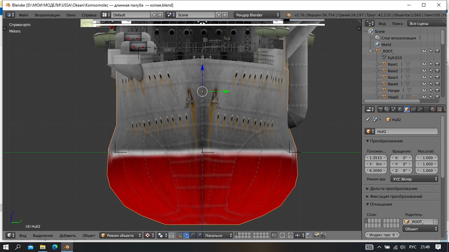This screenshot has width=449, height=252.
Task: Enable the rotate manipulator arc icon
Action: [193, 235]
